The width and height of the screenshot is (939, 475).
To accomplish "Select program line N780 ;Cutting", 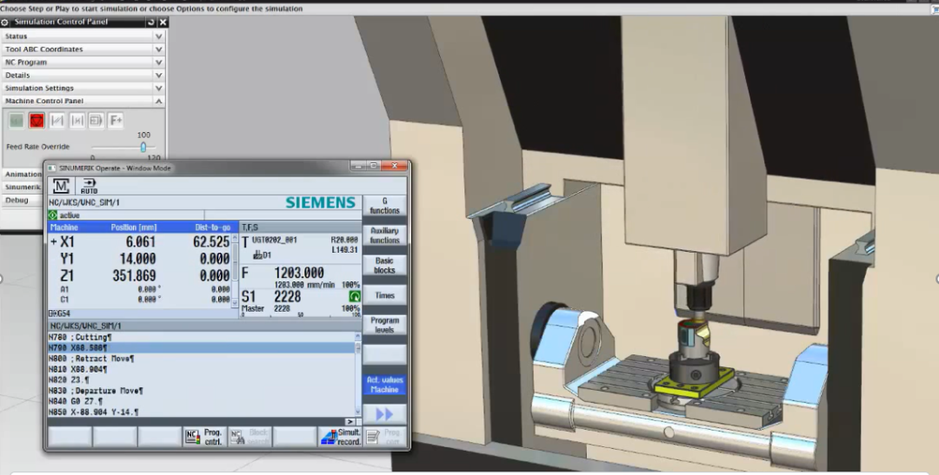I will click(201, 338).
